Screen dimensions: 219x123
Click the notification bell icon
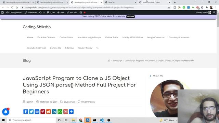tap(6, 112)
